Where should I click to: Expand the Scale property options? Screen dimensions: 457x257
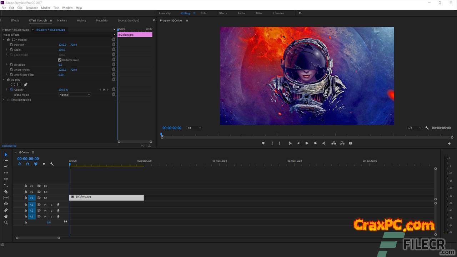pos(6,50)
